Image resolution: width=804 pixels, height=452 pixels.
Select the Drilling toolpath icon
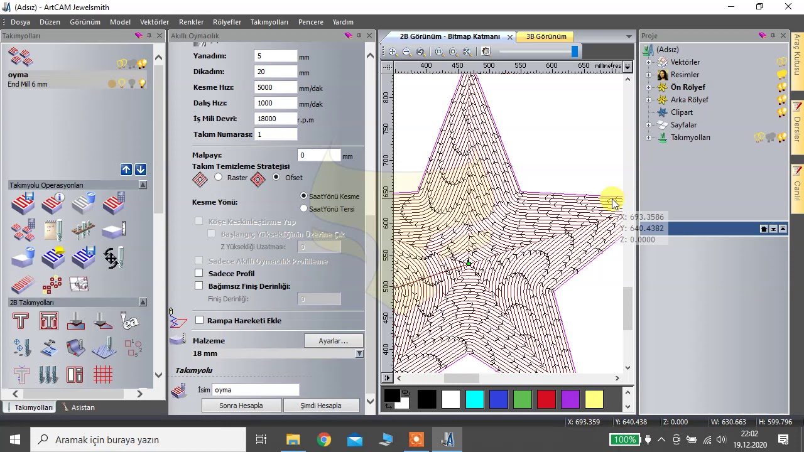point(21,348)
